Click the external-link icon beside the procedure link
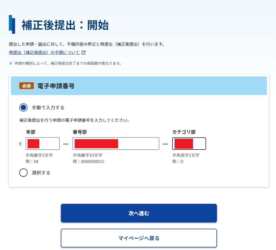276x250 pixels. click(x=84, y=53)
